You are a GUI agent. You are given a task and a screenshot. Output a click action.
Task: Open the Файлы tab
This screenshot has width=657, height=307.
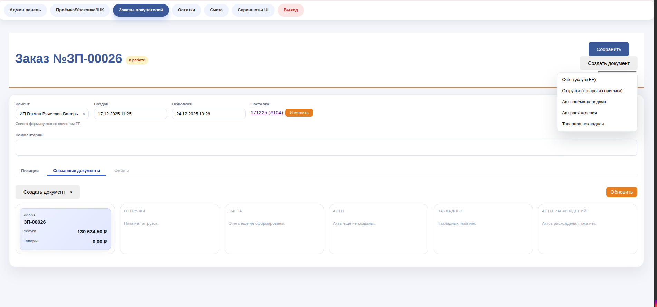[x=122, y=171]
